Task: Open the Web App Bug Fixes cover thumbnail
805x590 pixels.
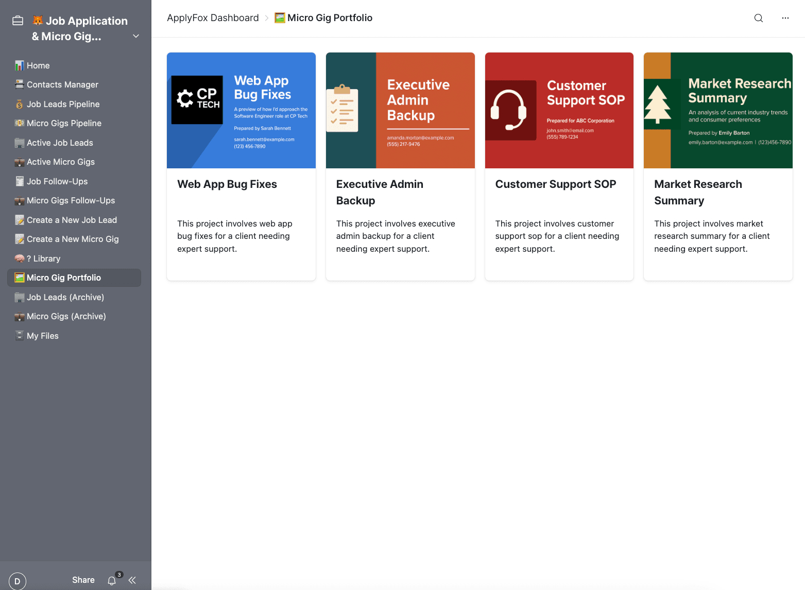Action: click(241, 110)
